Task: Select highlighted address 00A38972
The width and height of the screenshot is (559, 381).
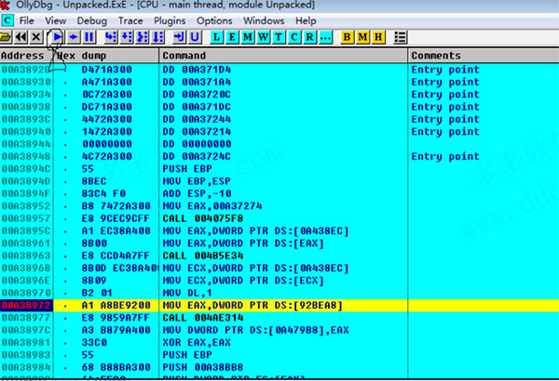Action: 23,304
